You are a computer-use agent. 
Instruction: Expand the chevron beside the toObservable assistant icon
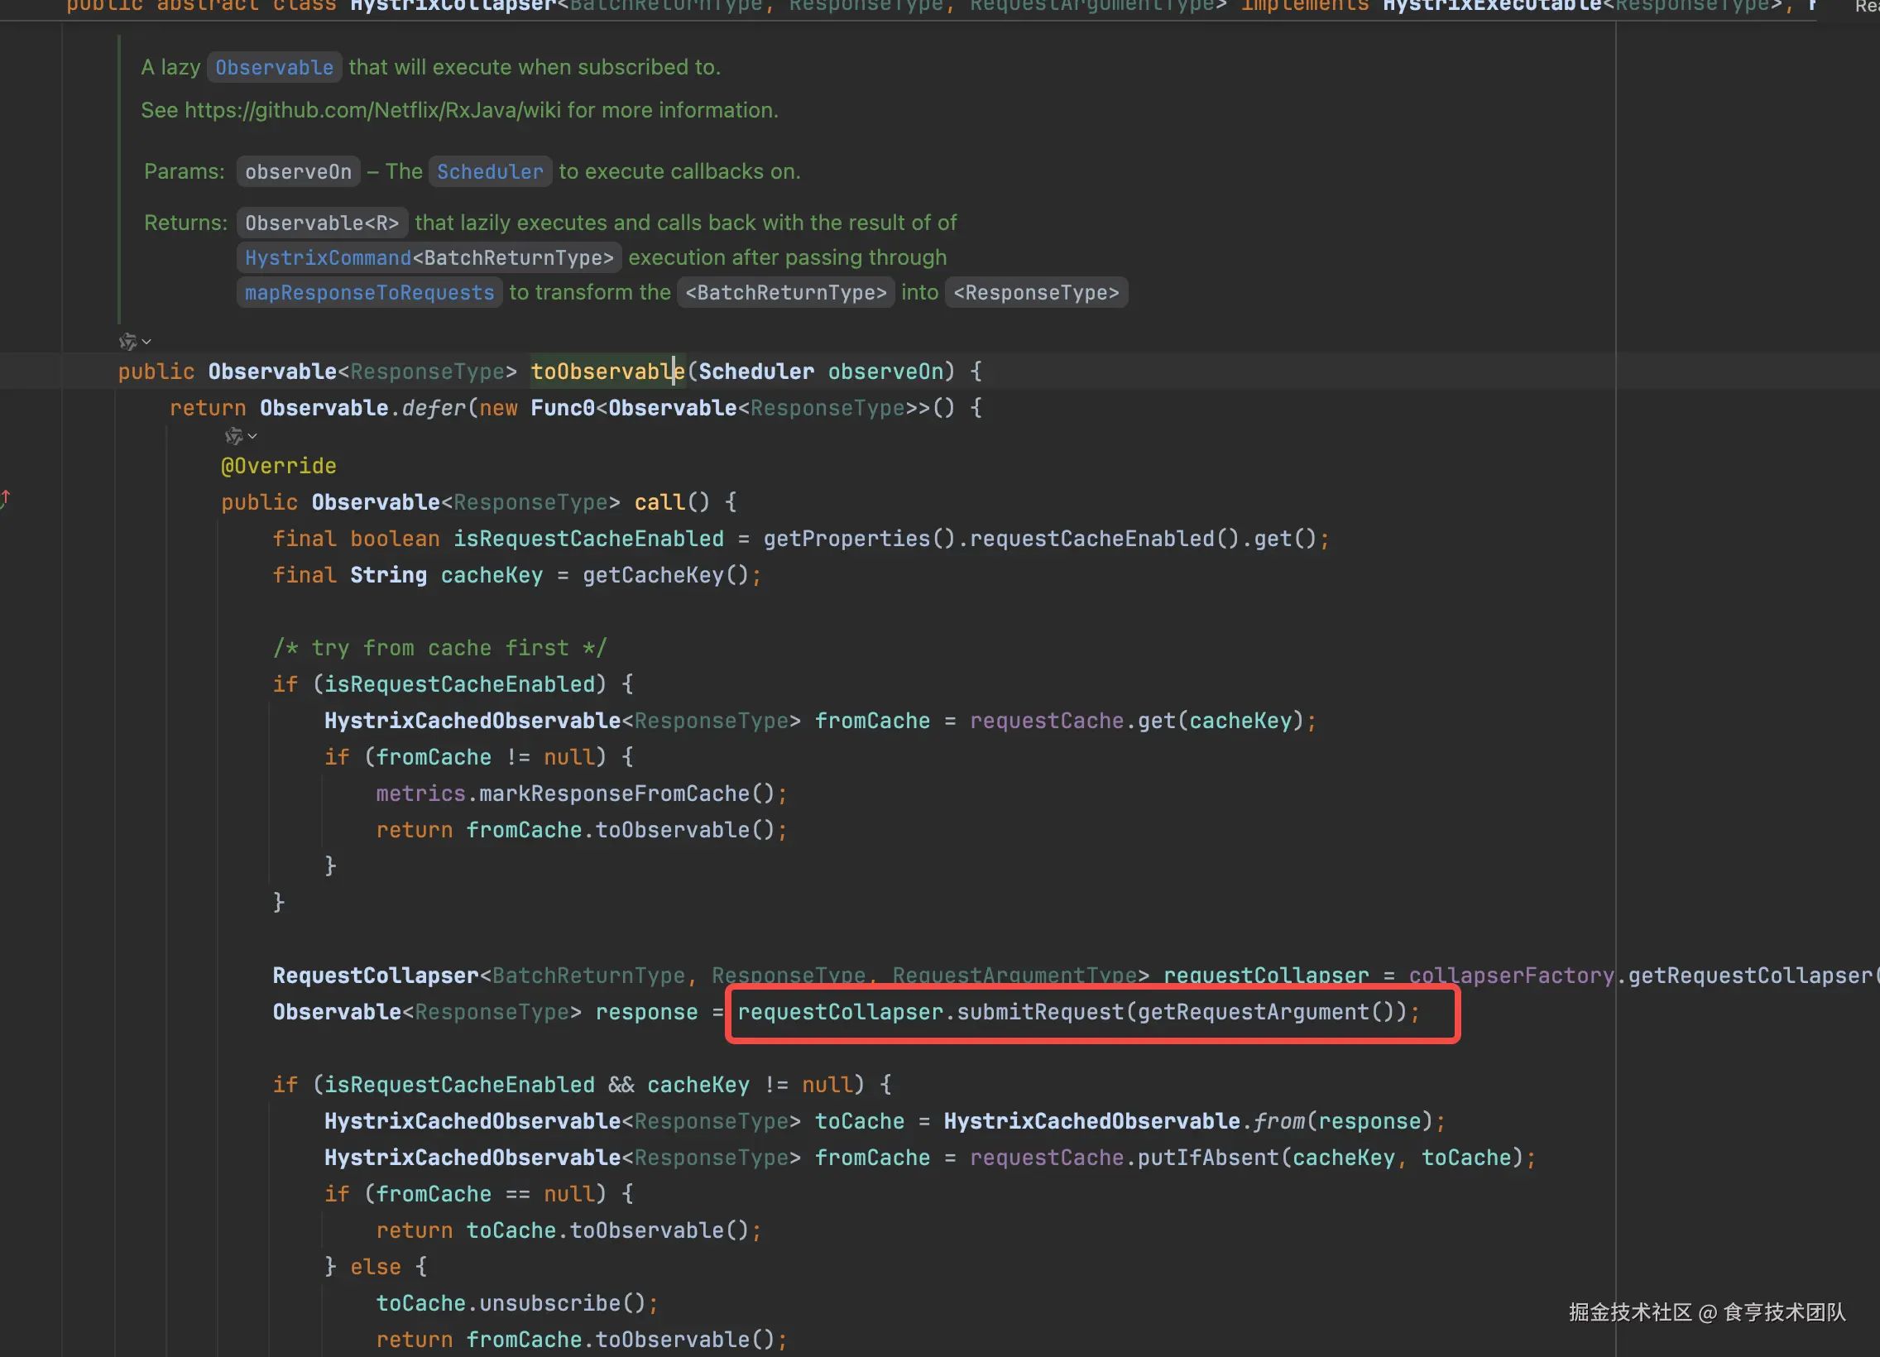tap(146, 342)
